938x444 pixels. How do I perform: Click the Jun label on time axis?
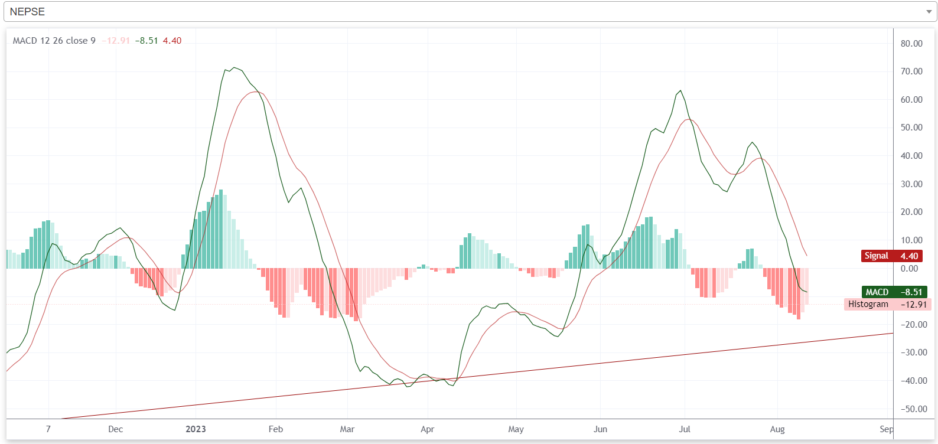(x=600, y=429)
